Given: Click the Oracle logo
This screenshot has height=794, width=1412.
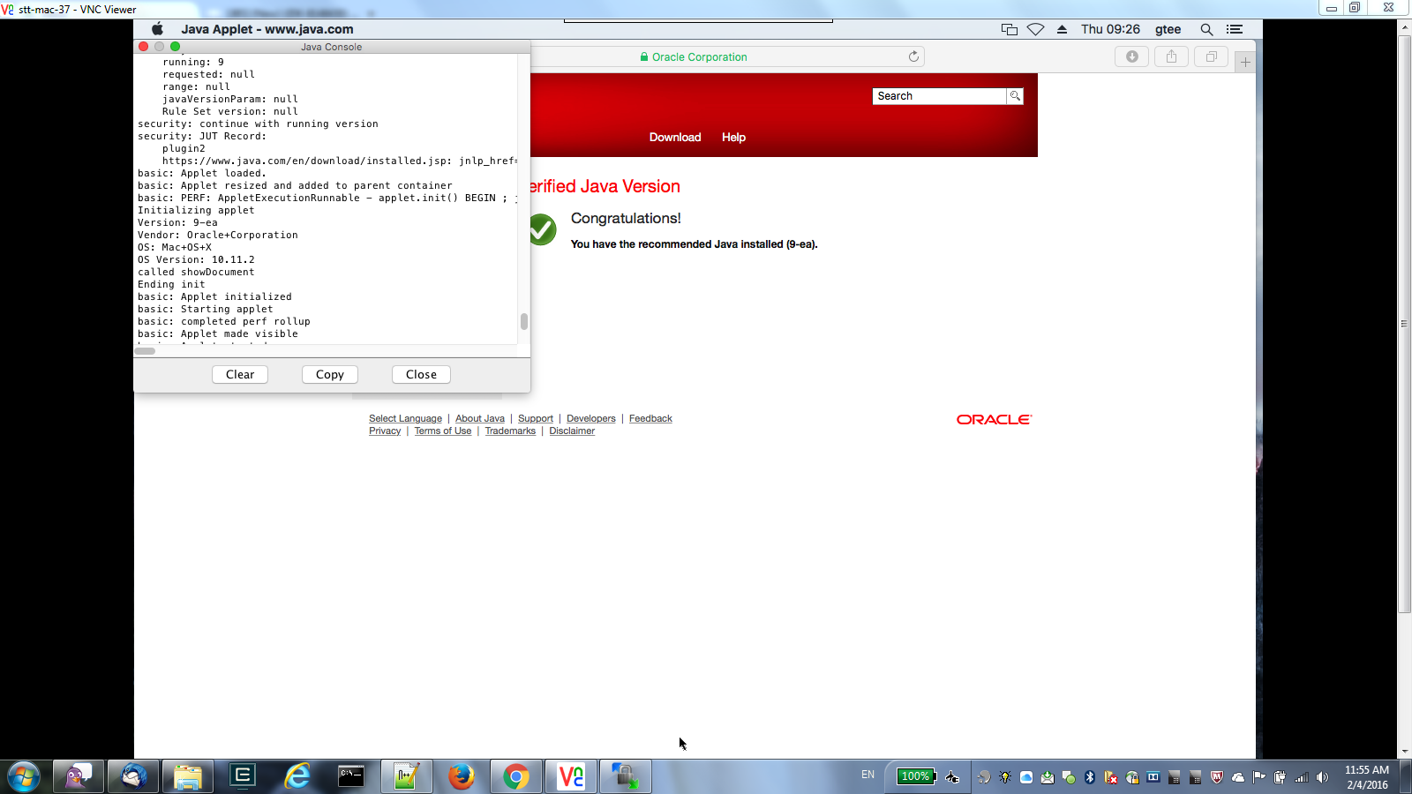Looking at the screenshot, I should (x=994, y=420).
